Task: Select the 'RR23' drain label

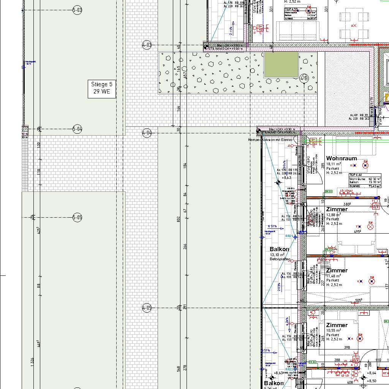Action: tap(289, 236)
